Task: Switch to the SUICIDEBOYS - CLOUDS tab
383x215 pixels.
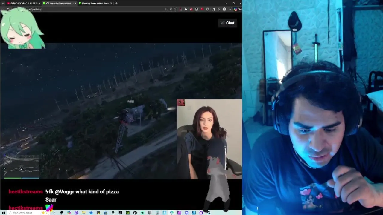Action: (23, 3)
